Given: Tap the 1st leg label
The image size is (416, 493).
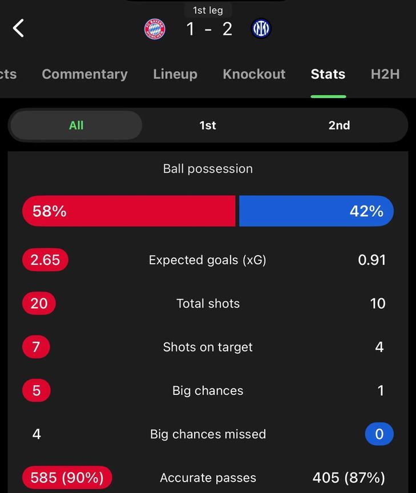Looking at the screenshot, I should click(208, 10).
